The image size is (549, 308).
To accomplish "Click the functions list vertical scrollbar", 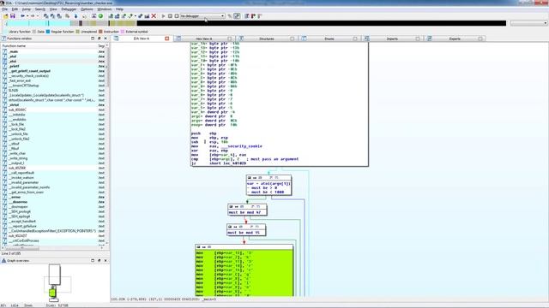I will [107, 145].
